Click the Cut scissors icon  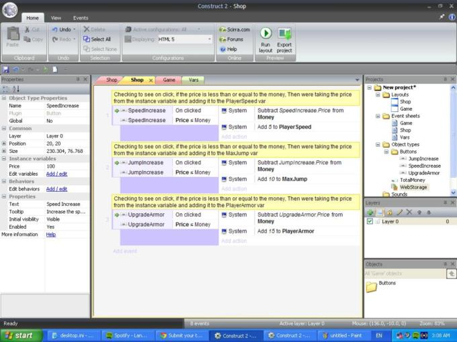[27, 30]
